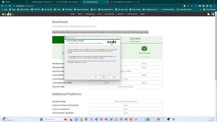Viewport: 217px width, 122px height.
Task: Toggle dark mode with the moon icon
Action: 209,14
